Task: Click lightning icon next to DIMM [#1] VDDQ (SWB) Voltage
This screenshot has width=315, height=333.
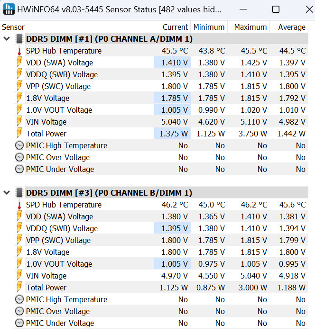Action: pos(19,74)
